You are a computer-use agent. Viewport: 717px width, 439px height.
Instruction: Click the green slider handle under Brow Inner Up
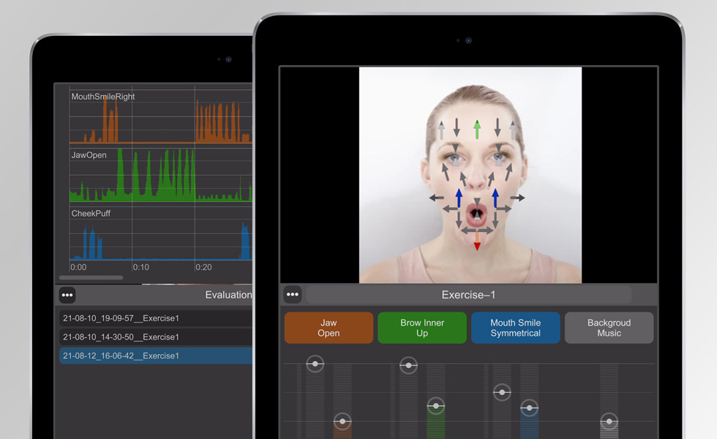(x=436, y=406)
